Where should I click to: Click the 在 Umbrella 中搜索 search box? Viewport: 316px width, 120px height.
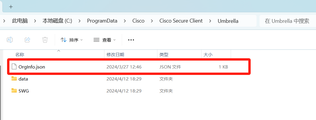[x=287, y=21]
